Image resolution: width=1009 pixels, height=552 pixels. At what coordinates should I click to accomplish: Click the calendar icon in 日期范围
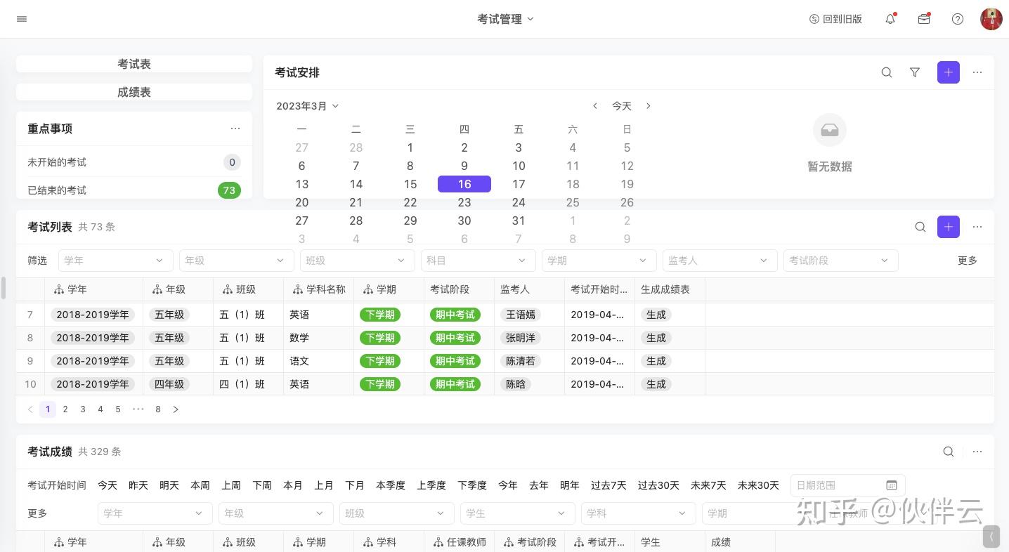892,485
